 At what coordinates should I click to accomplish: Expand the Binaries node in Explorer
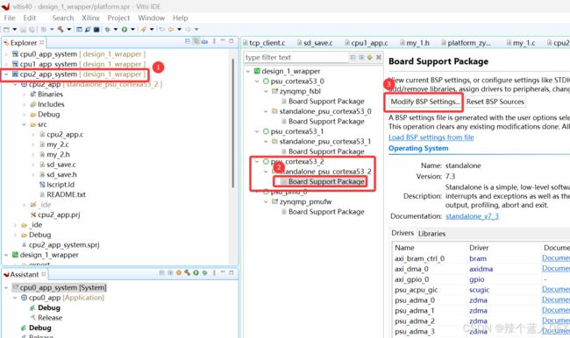click(24, 95)
